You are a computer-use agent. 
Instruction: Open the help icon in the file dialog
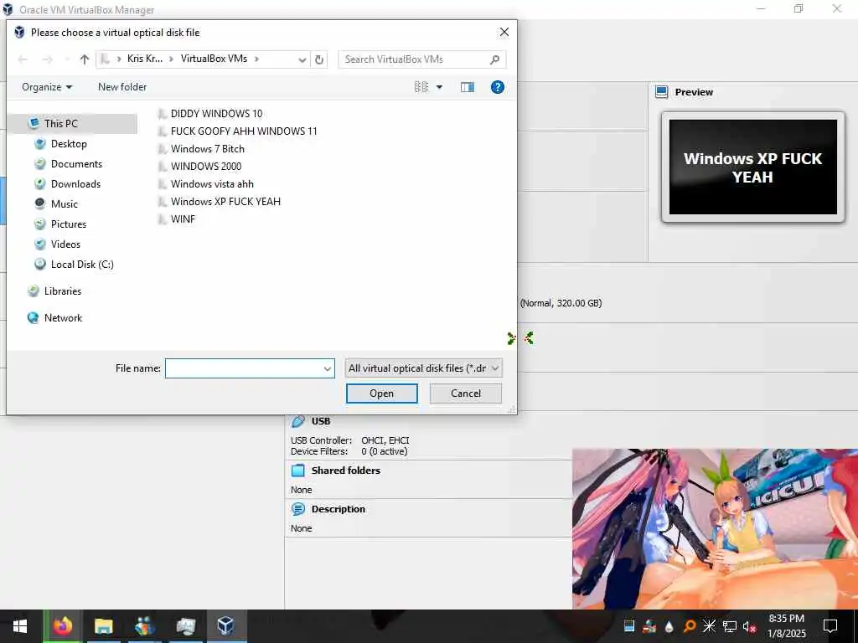[498, 87]
